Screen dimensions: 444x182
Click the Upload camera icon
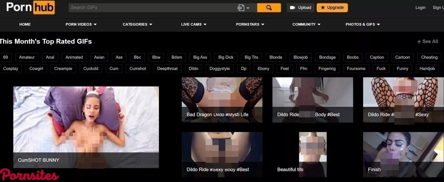(x=292, y=8)
